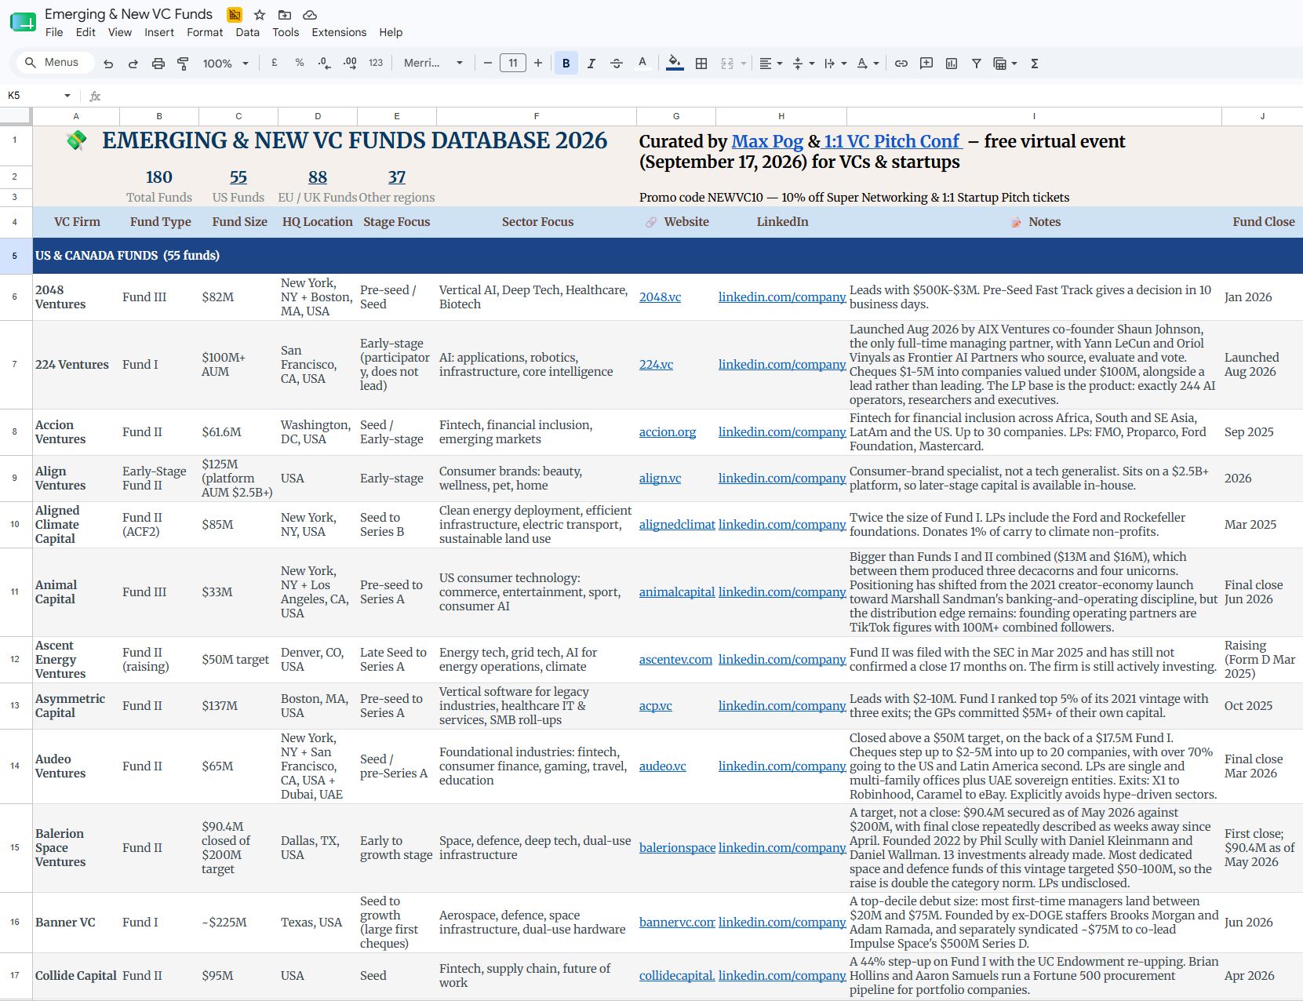This screenshot has height=1001, width=1303.
Task: Open the 2048.vc website link
Action: point(660,297)
